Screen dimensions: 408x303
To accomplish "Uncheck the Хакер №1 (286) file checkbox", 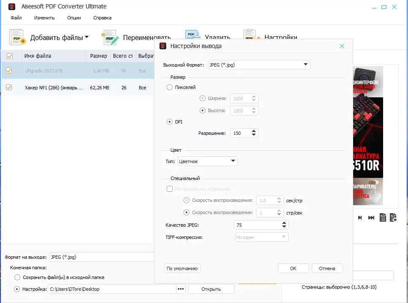I will (9, 87).
